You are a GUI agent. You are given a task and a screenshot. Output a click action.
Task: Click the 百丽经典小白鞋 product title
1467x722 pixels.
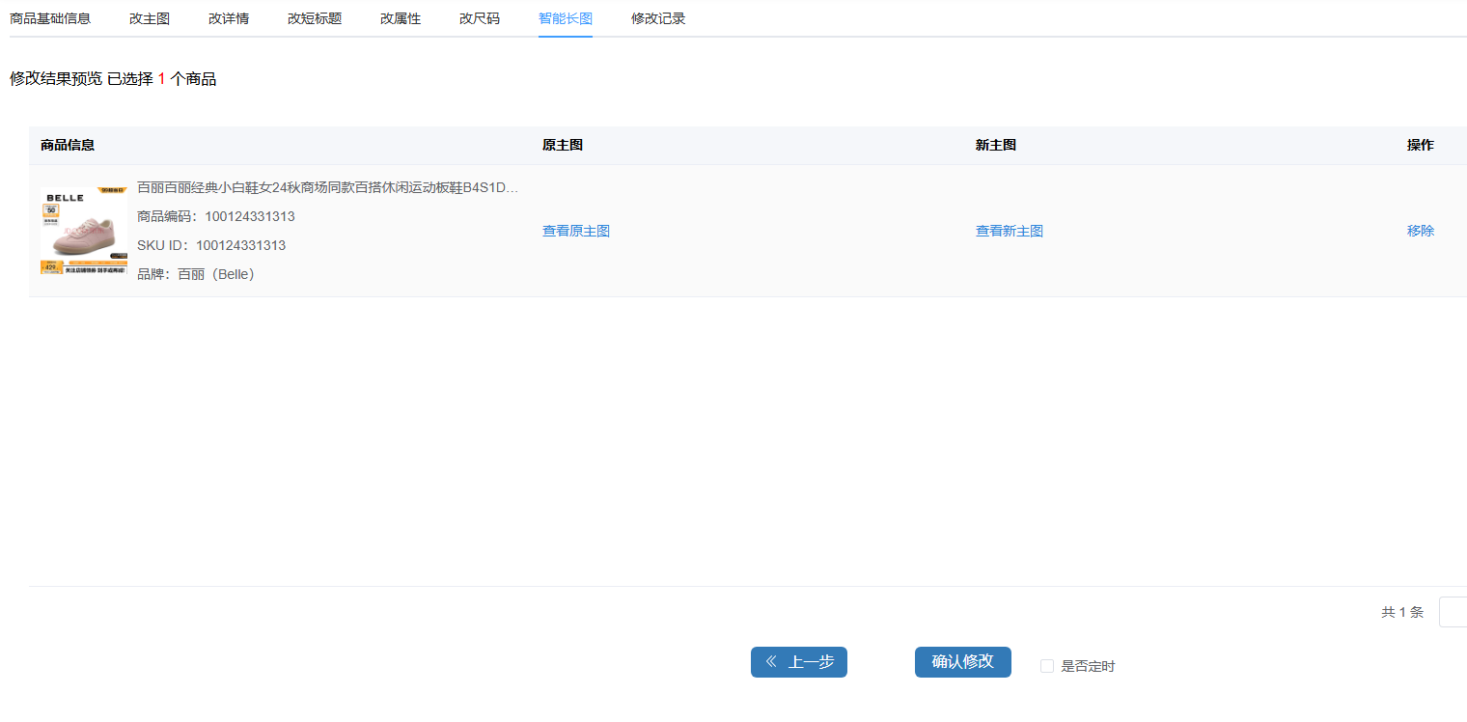click(328, 187)
